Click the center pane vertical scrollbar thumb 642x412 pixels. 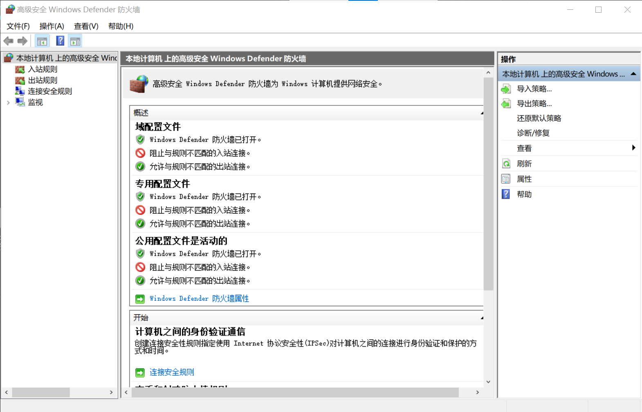(488, 184)
